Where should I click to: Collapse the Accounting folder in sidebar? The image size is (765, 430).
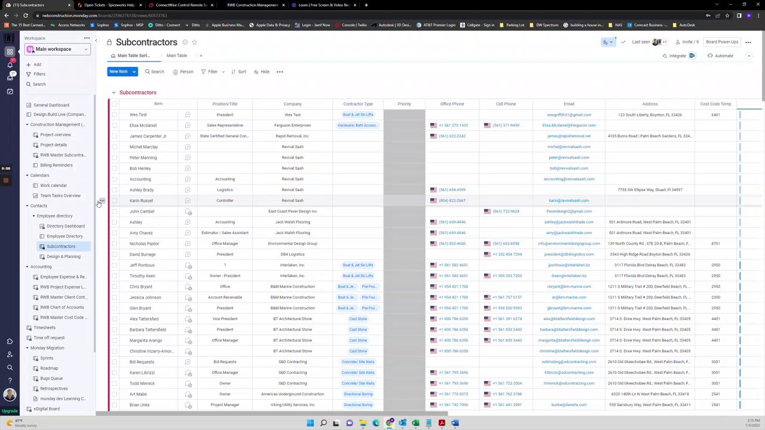coord(27,267)
